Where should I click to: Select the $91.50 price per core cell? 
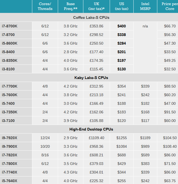(168, 112)
